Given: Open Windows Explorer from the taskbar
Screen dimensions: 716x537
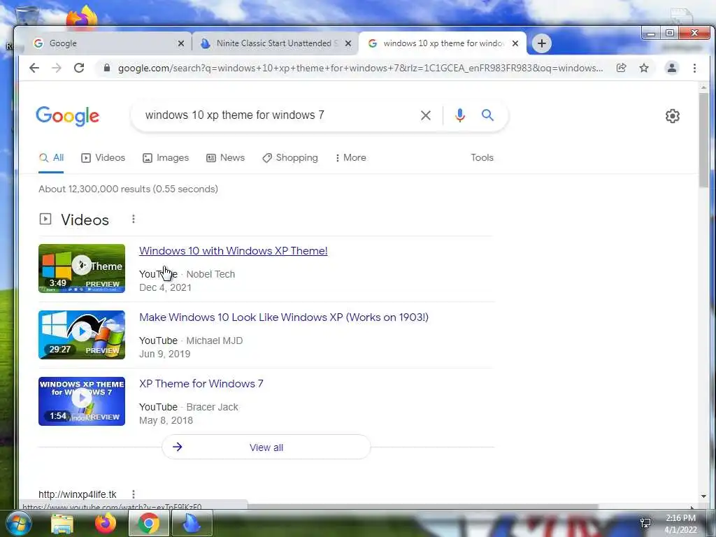Looking at the screenshot, I should 62,523.
